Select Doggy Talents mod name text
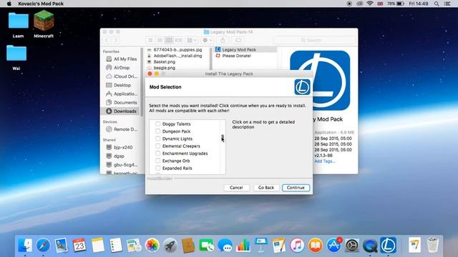 [177, 124]
